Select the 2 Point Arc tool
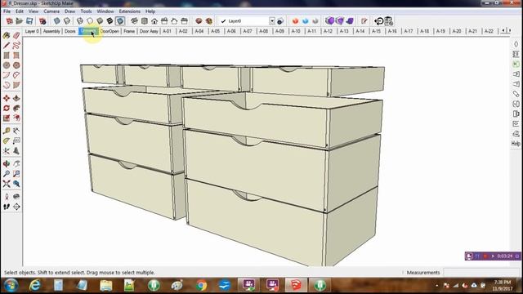 [16, 75]
